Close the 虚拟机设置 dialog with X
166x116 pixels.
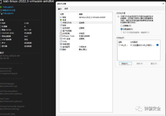(x=163, y=4)
